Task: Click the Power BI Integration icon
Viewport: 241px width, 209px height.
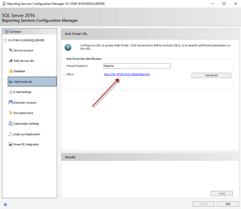Action: (10, 144)
